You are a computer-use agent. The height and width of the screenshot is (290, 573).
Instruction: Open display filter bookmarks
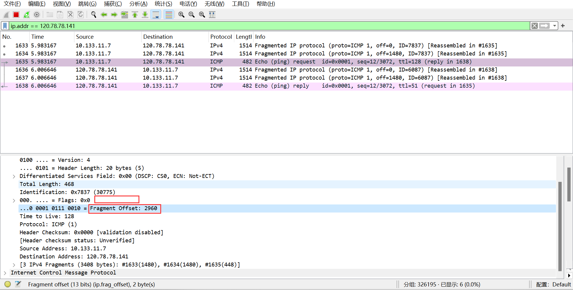pyautogui.click(x=5, y=26)
